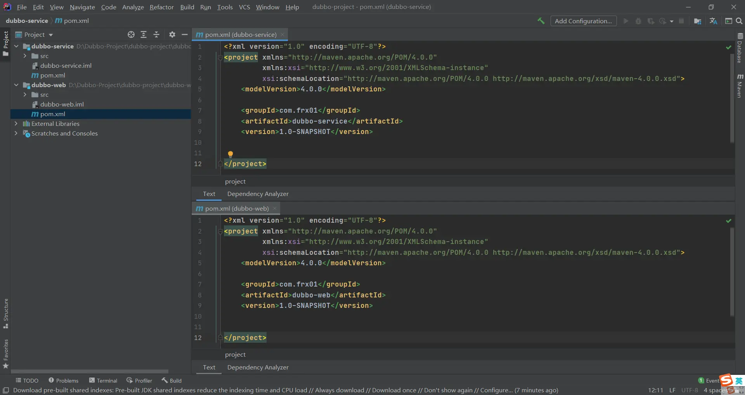Open the Refactor menu

click(161, 7)
